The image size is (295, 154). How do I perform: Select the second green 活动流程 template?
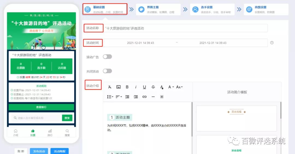coord(237,145)
